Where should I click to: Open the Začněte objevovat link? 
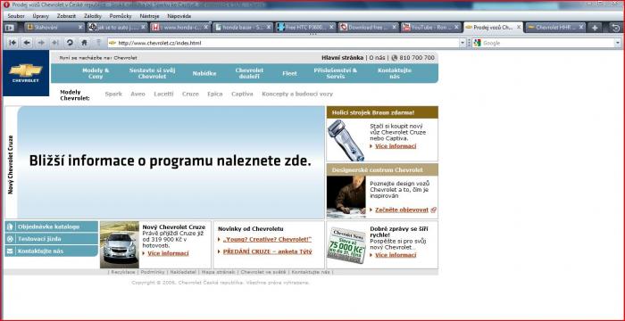[402, 210]
